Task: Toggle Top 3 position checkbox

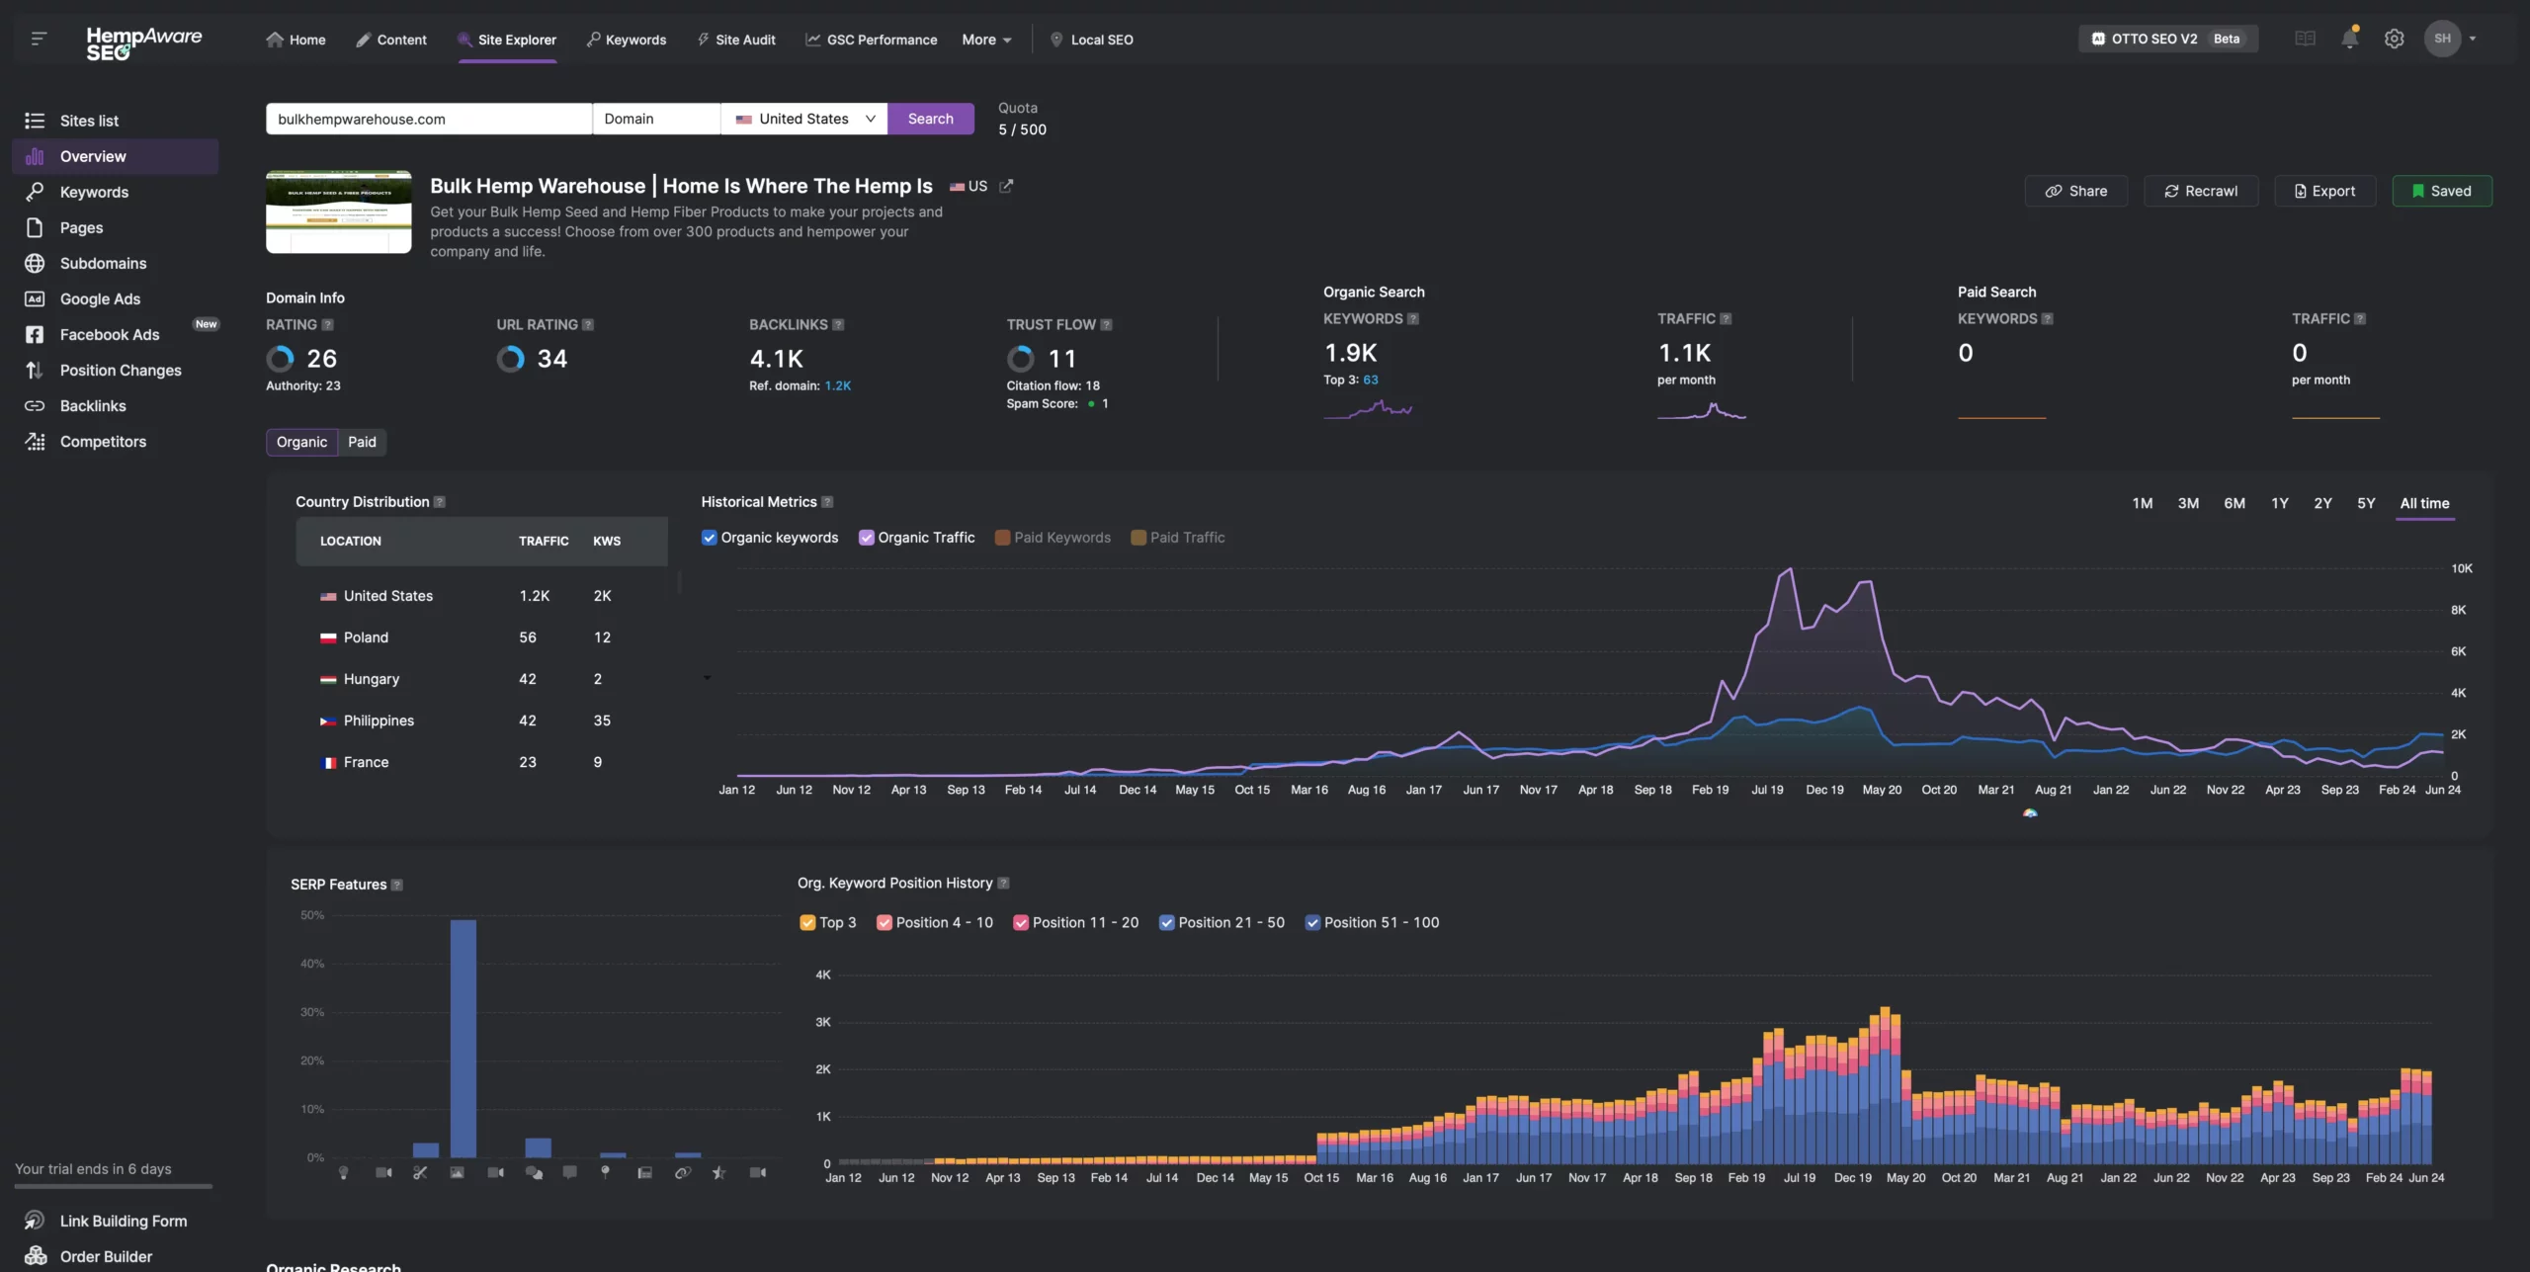Action: click(806, 922)
